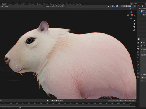Open the Add menu in viewport header

2,6
